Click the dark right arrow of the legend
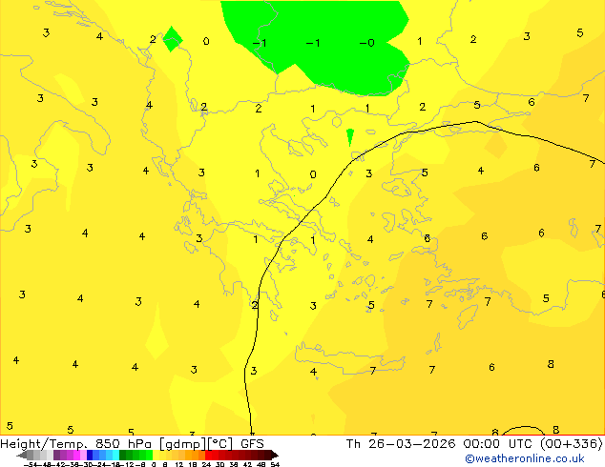This screenshot has height=467, width=605. tap(275, 455)
